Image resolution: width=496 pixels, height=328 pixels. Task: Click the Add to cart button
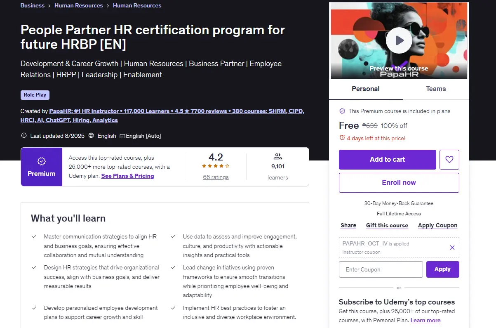coord(388,160)
